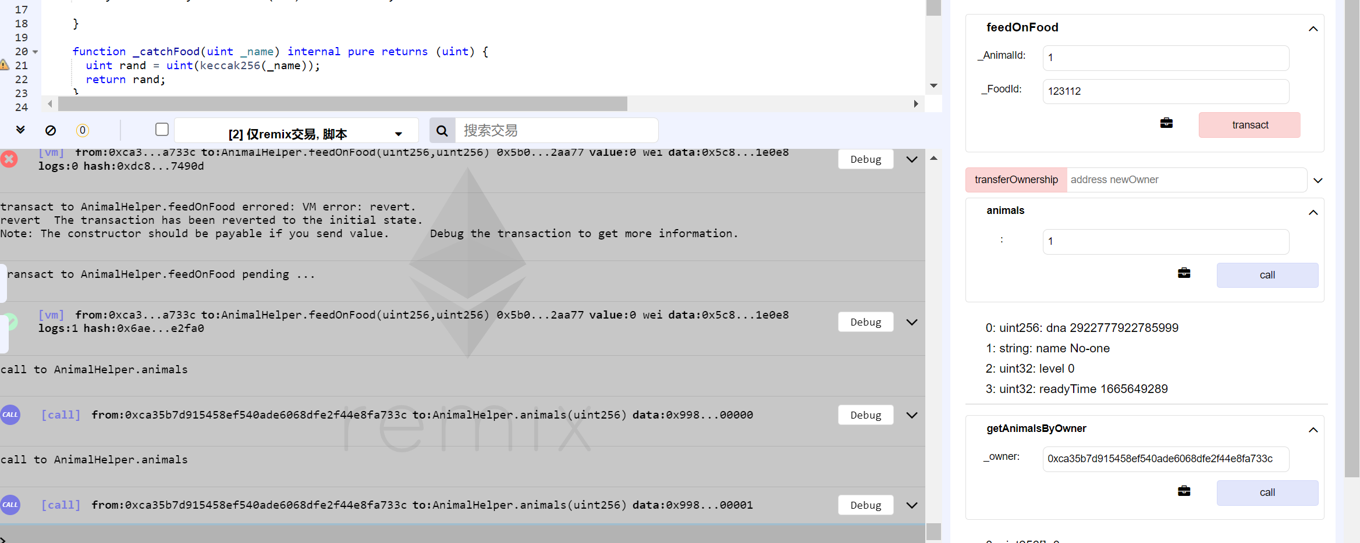Image resolution: width=1360 pixels, height=543 pixels.
Task: Click the clear terminal console icon
Action: pos(51,130)
